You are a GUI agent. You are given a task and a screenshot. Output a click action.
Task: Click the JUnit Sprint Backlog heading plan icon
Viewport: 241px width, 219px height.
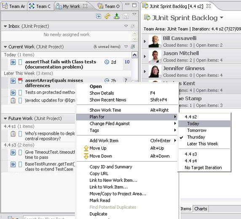[x=147, y=18]
